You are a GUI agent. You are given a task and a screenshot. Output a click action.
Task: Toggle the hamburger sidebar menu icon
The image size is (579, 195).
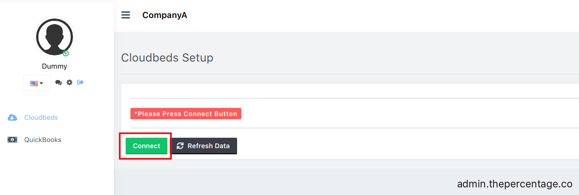coord(126,15)
